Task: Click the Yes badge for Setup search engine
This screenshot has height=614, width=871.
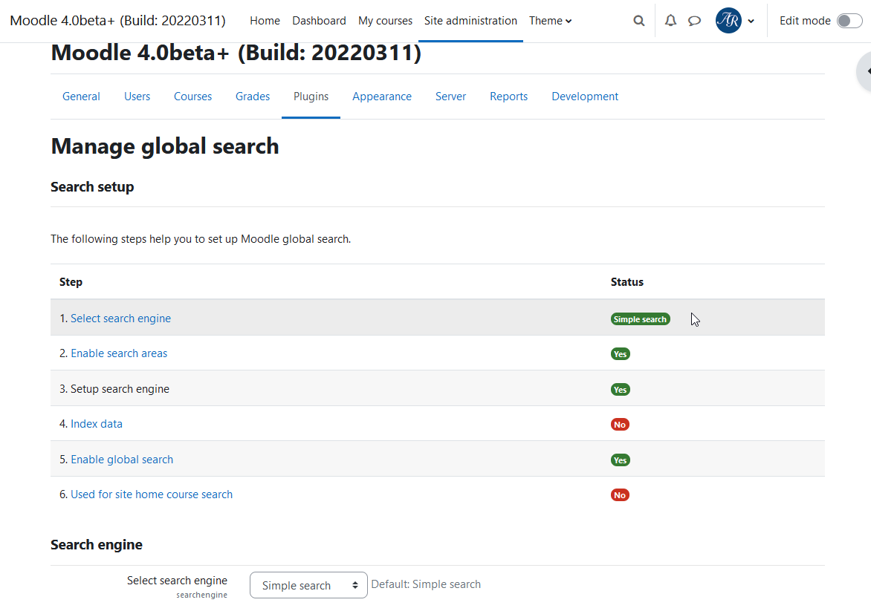Action: click(621, 390)
